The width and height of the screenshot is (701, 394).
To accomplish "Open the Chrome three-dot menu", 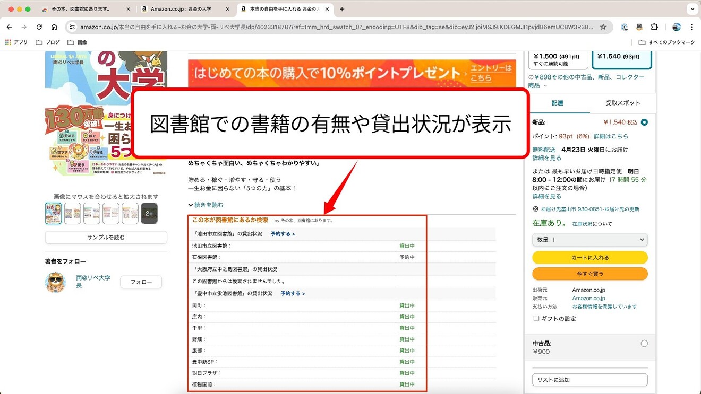I will 691,27.
